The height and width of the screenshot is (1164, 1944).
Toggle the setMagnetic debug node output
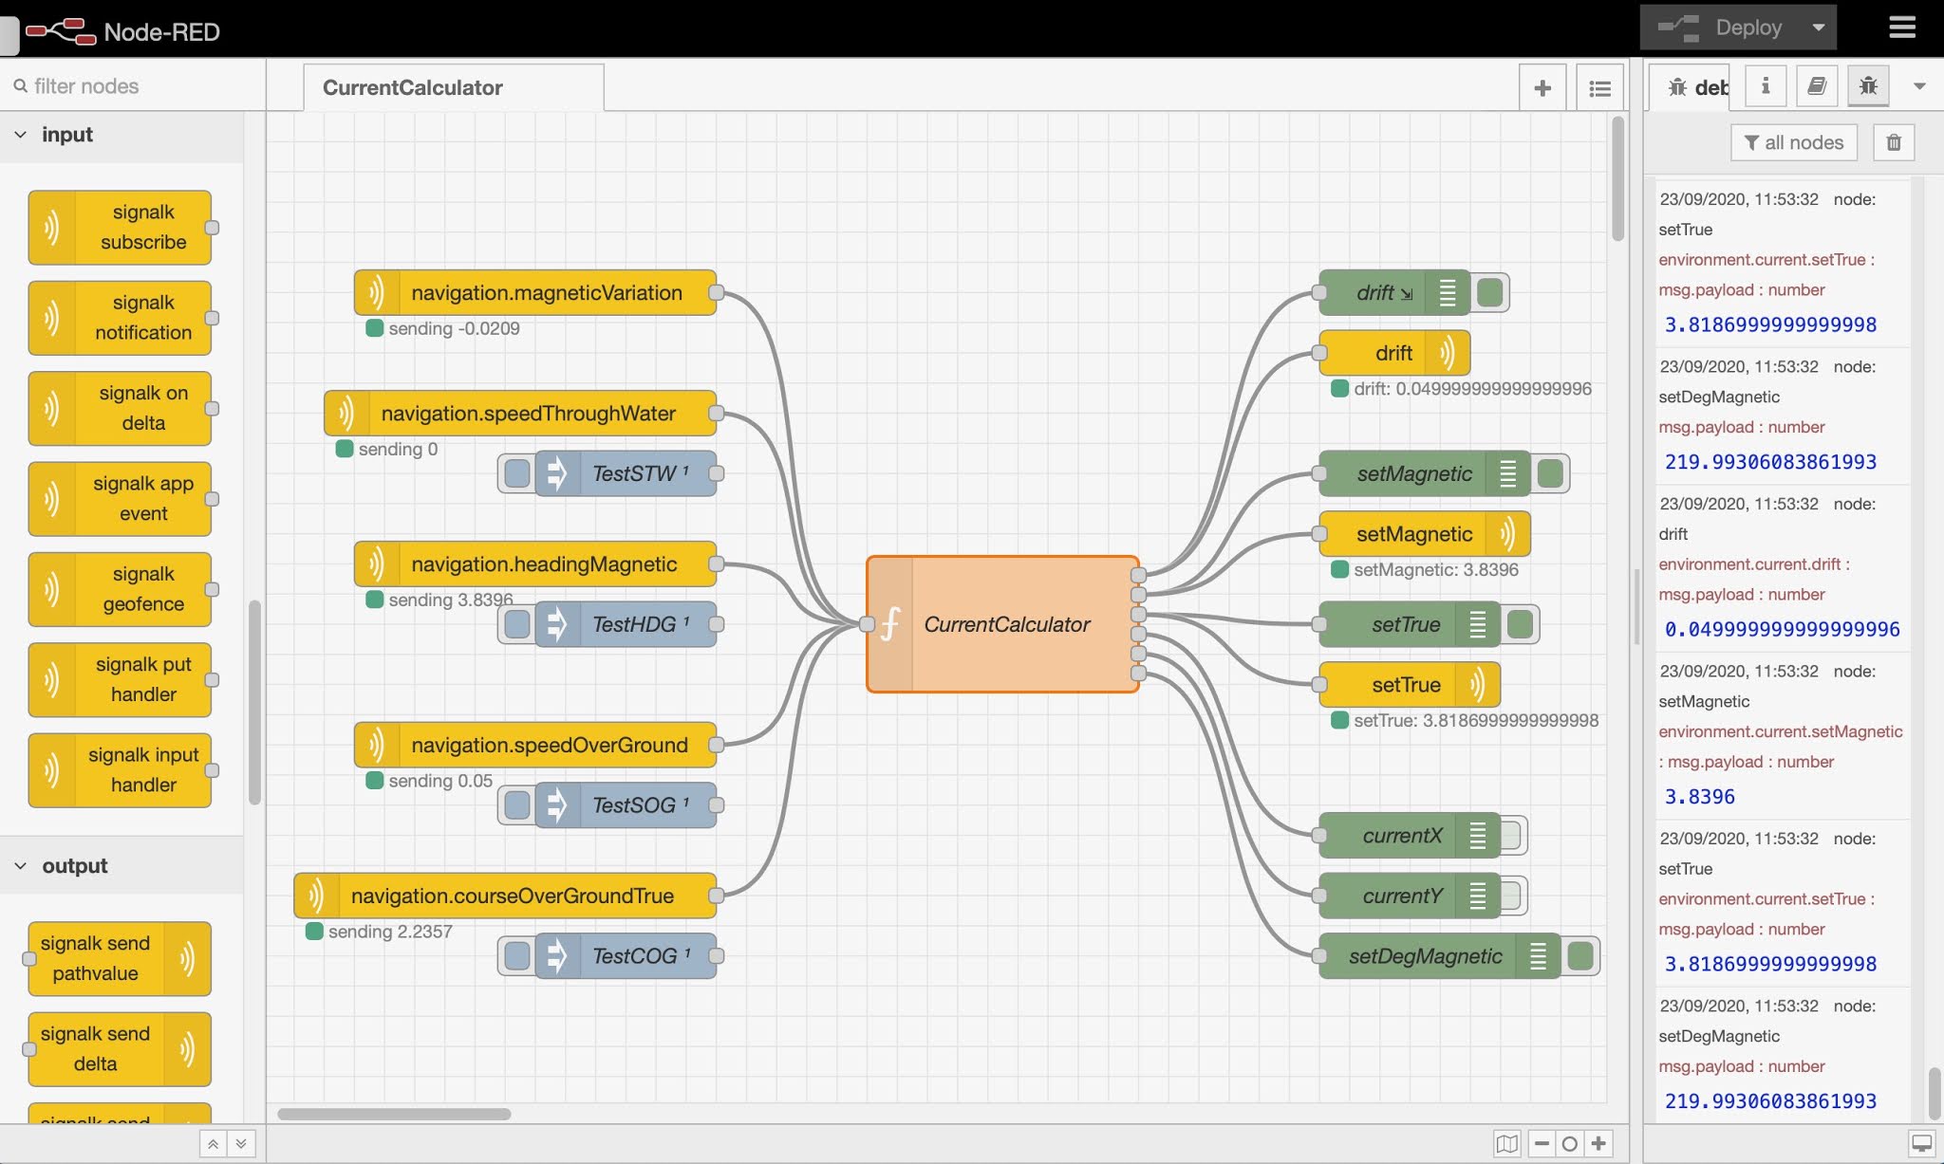click(1551, 473)
